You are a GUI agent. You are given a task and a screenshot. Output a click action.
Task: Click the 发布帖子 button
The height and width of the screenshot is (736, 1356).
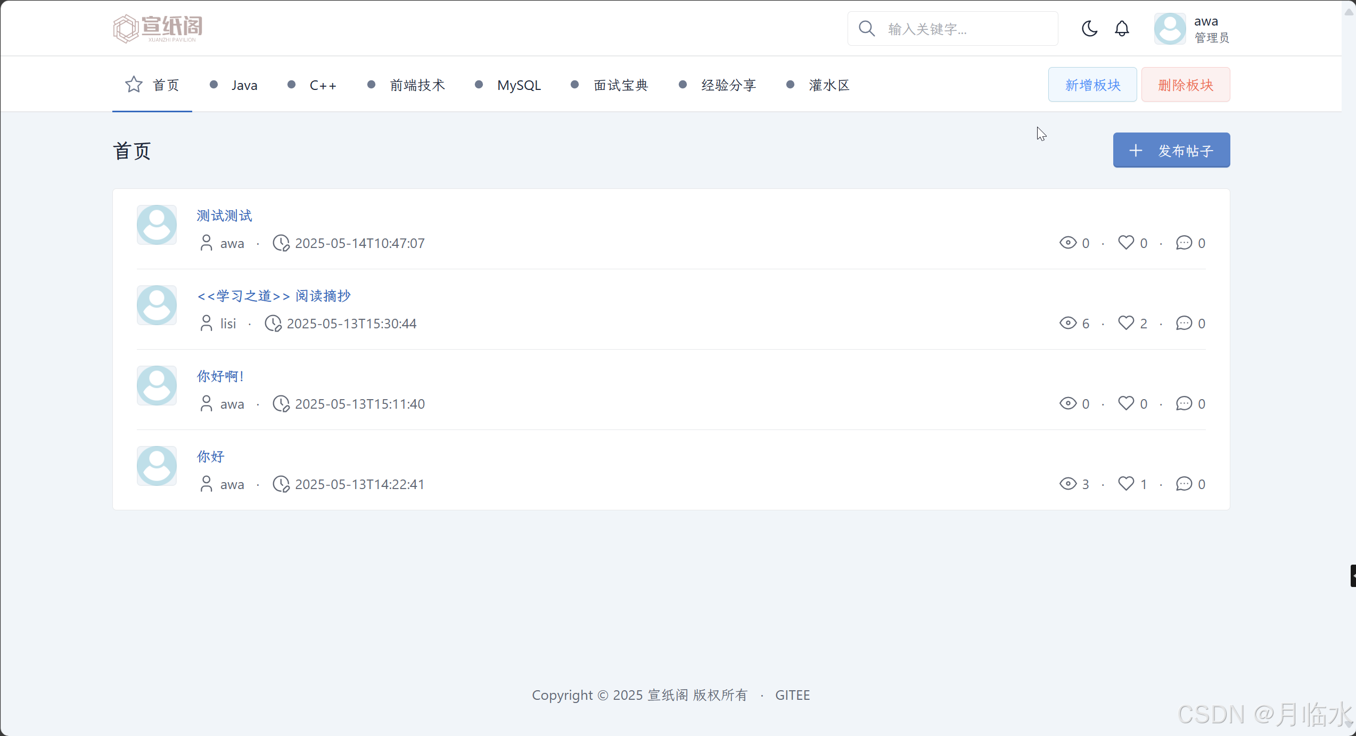(x=1171, y=151)
